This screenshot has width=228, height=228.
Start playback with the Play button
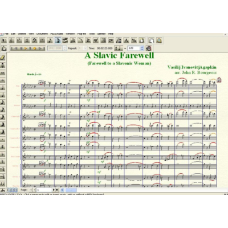point(26,48)
